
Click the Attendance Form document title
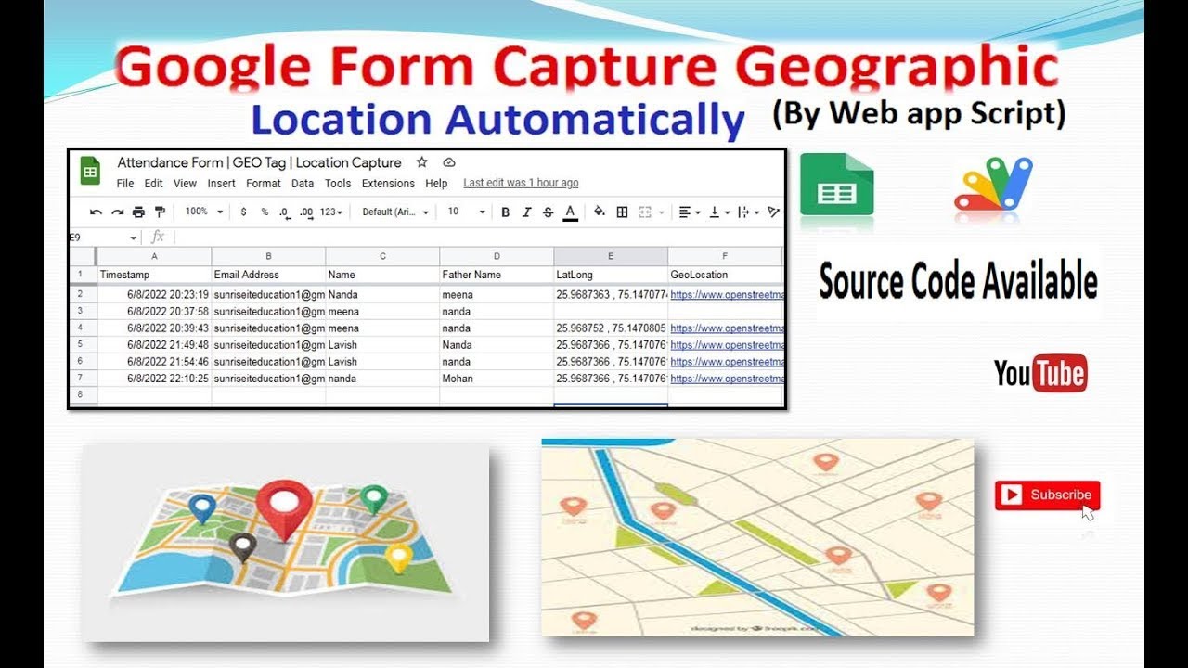click(259, 162)
